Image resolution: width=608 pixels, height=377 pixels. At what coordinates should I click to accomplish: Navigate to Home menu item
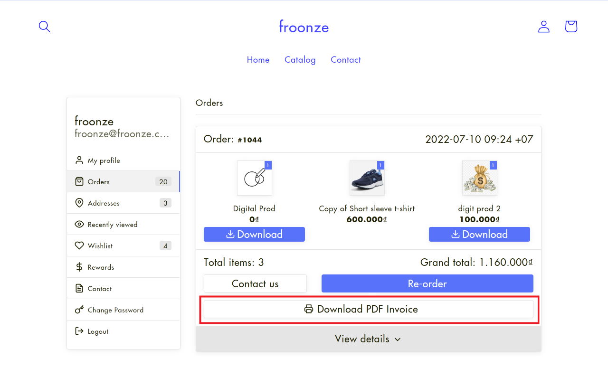click(x=258, y=60)
